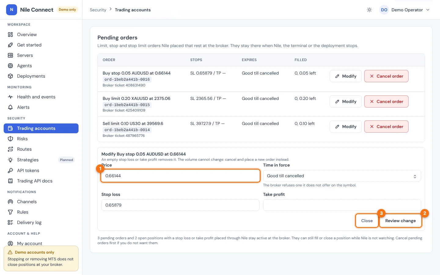440x275 pixels.
Task: Close the modify order form
Action: 367,221
